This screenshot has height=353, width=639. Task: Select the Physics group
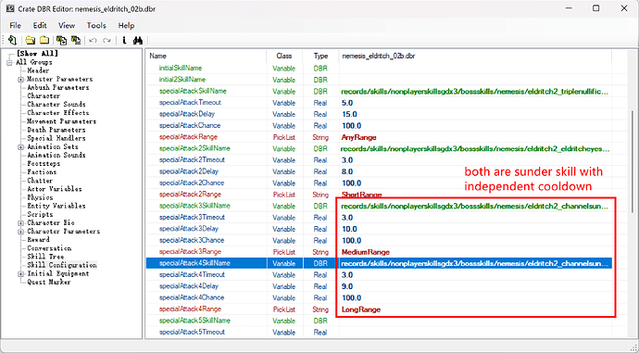click(x=40, y=197)
